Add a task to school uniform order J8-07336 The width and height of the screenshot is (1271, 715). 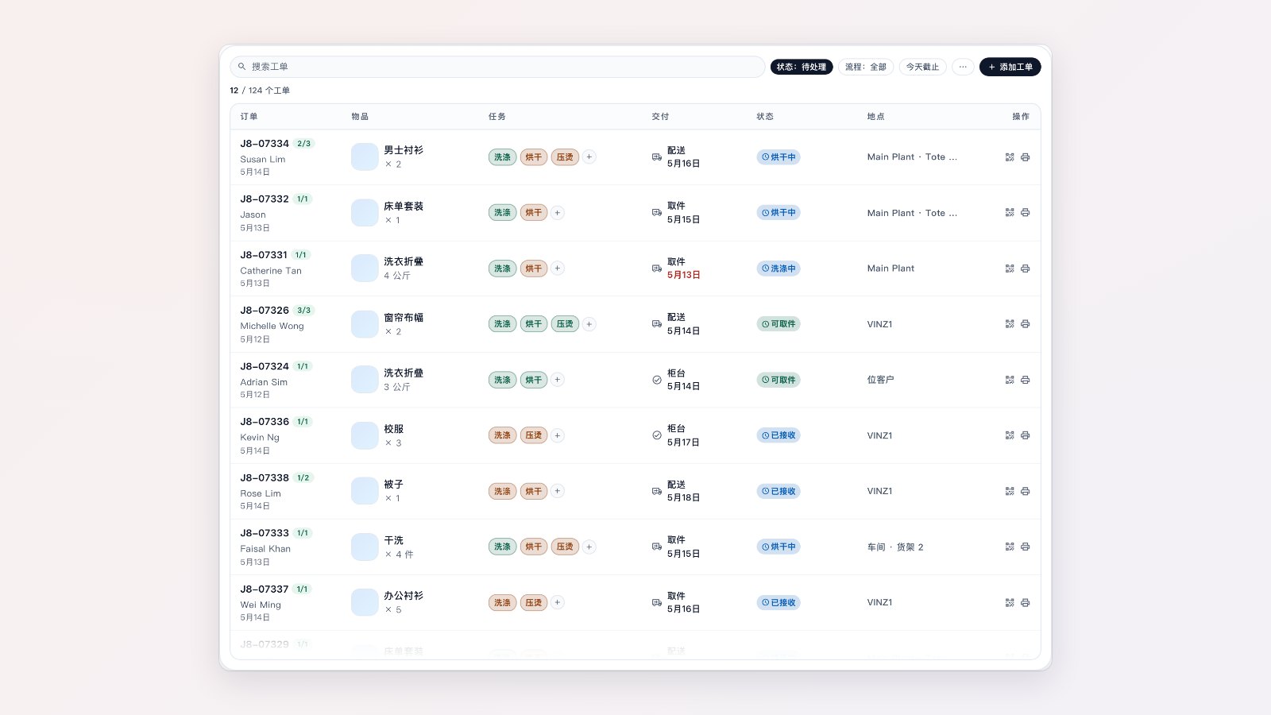coord(558,435)
